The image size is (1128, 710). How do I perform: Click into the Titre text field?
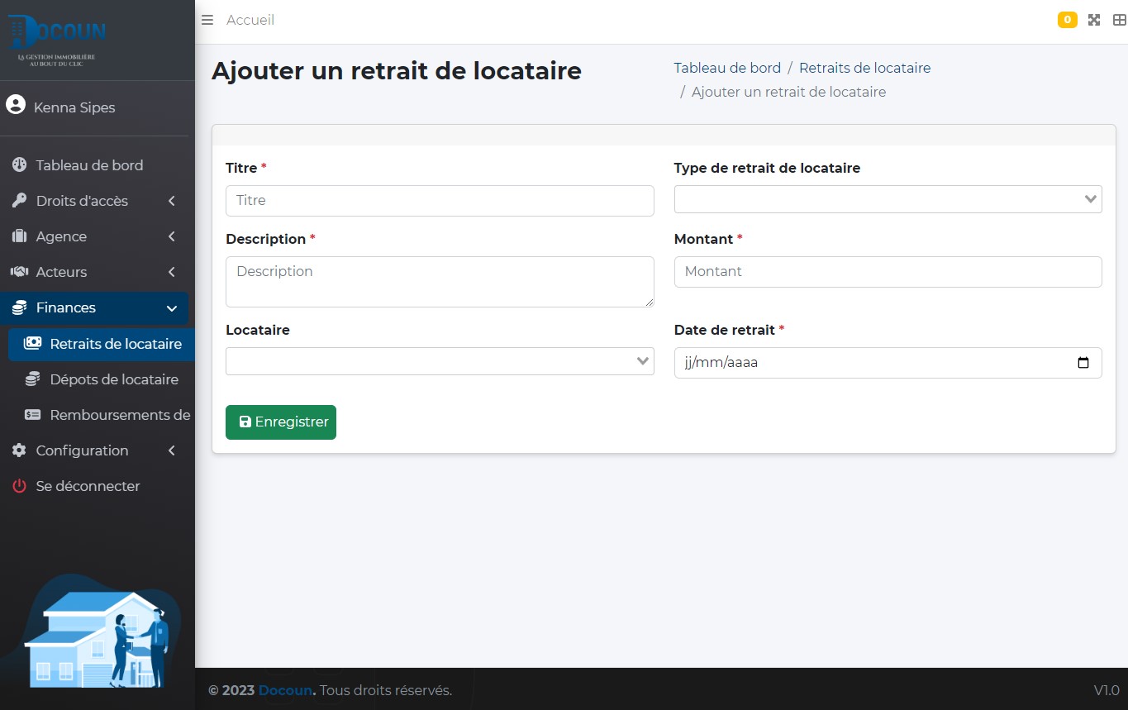[x=439, y=201]
